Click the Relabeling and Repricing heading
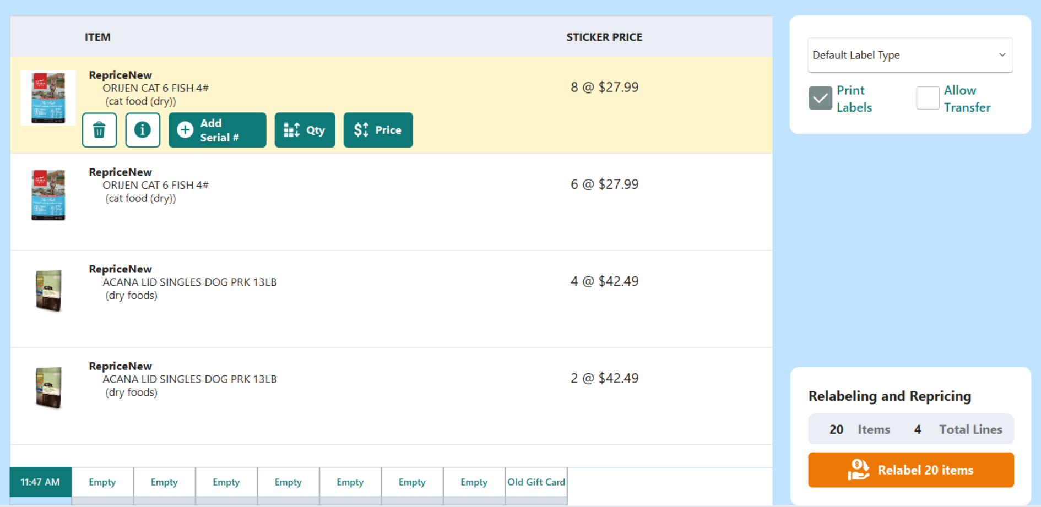 click(x=890, y=396)
